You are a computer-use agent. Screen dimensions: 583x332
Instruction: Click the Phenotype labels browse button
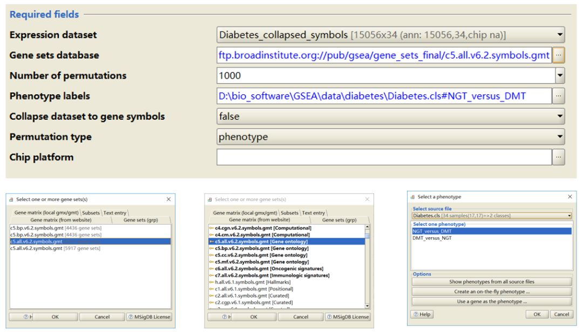[x=559, y=96]
